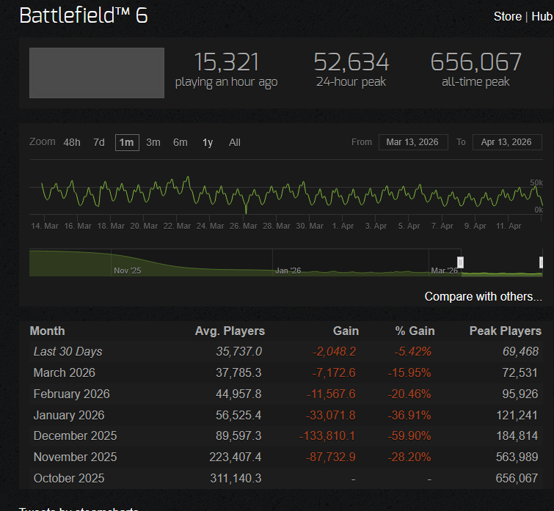Select the 6m zoom range

point(181,142)
